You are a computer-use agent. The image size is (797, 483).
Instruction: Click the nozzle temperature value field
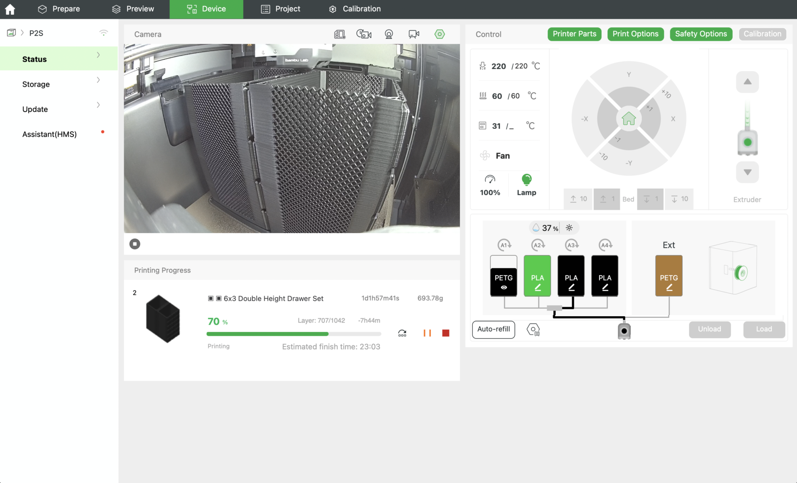[499, 66]
